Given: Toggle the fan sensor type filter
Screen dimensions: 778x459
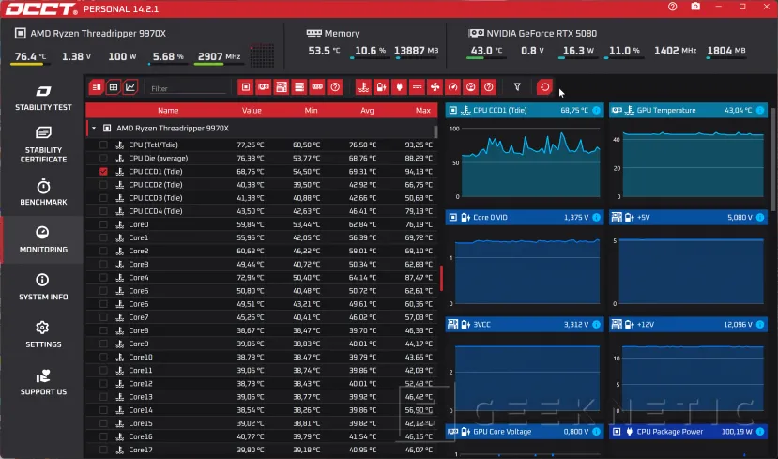Looking at the screenshot, I should click(x=435, y=87).
